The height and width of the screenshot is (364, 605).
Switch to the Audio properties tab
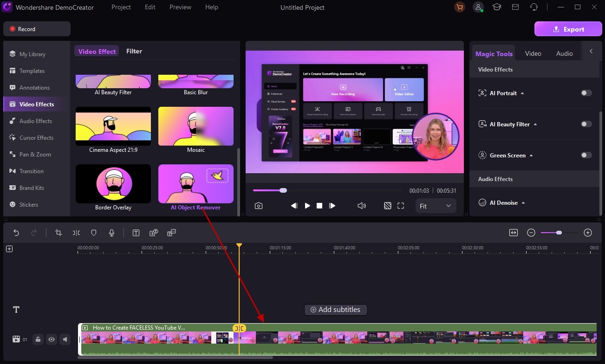click(x=565, y=53)
